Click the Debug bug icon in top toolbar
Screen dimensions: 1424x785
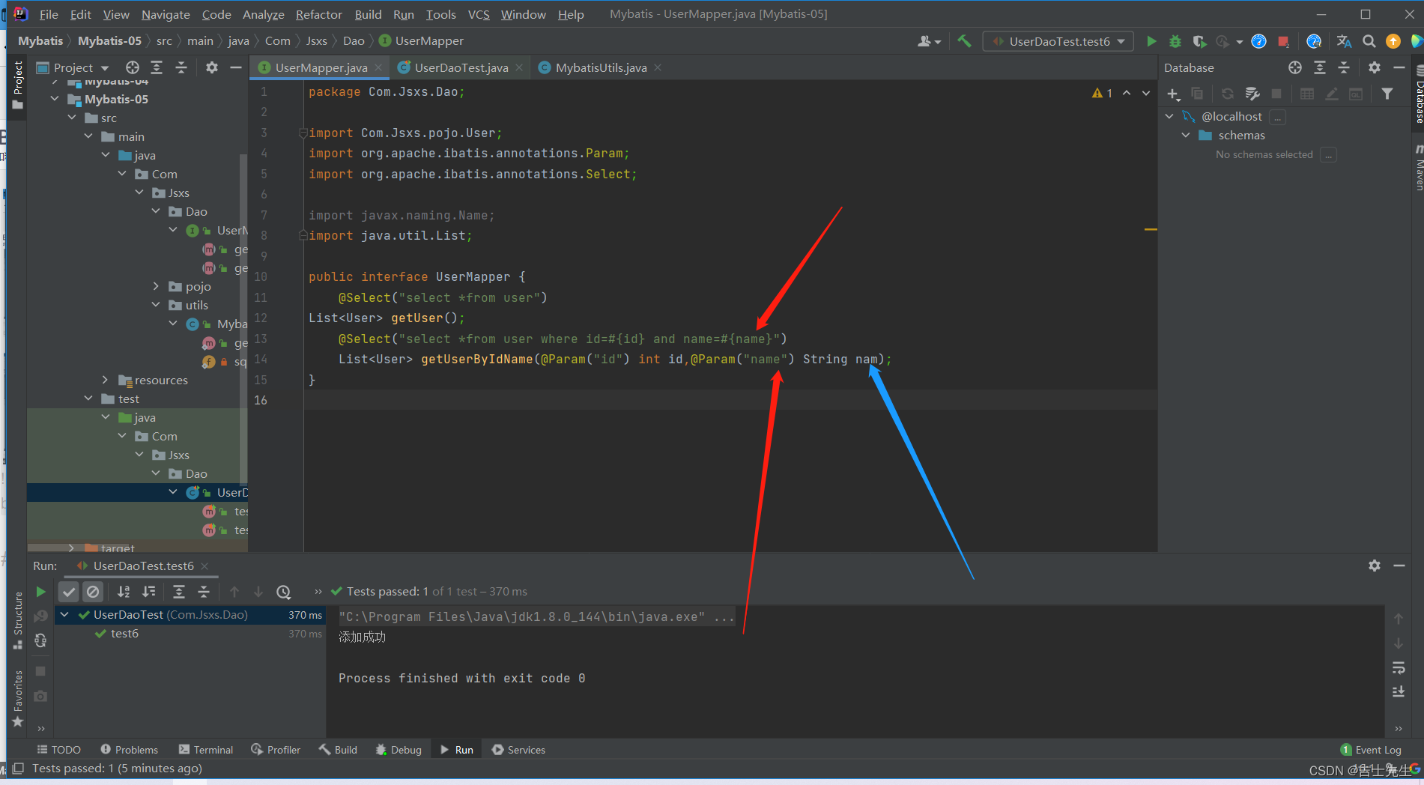pos(1175,41)
